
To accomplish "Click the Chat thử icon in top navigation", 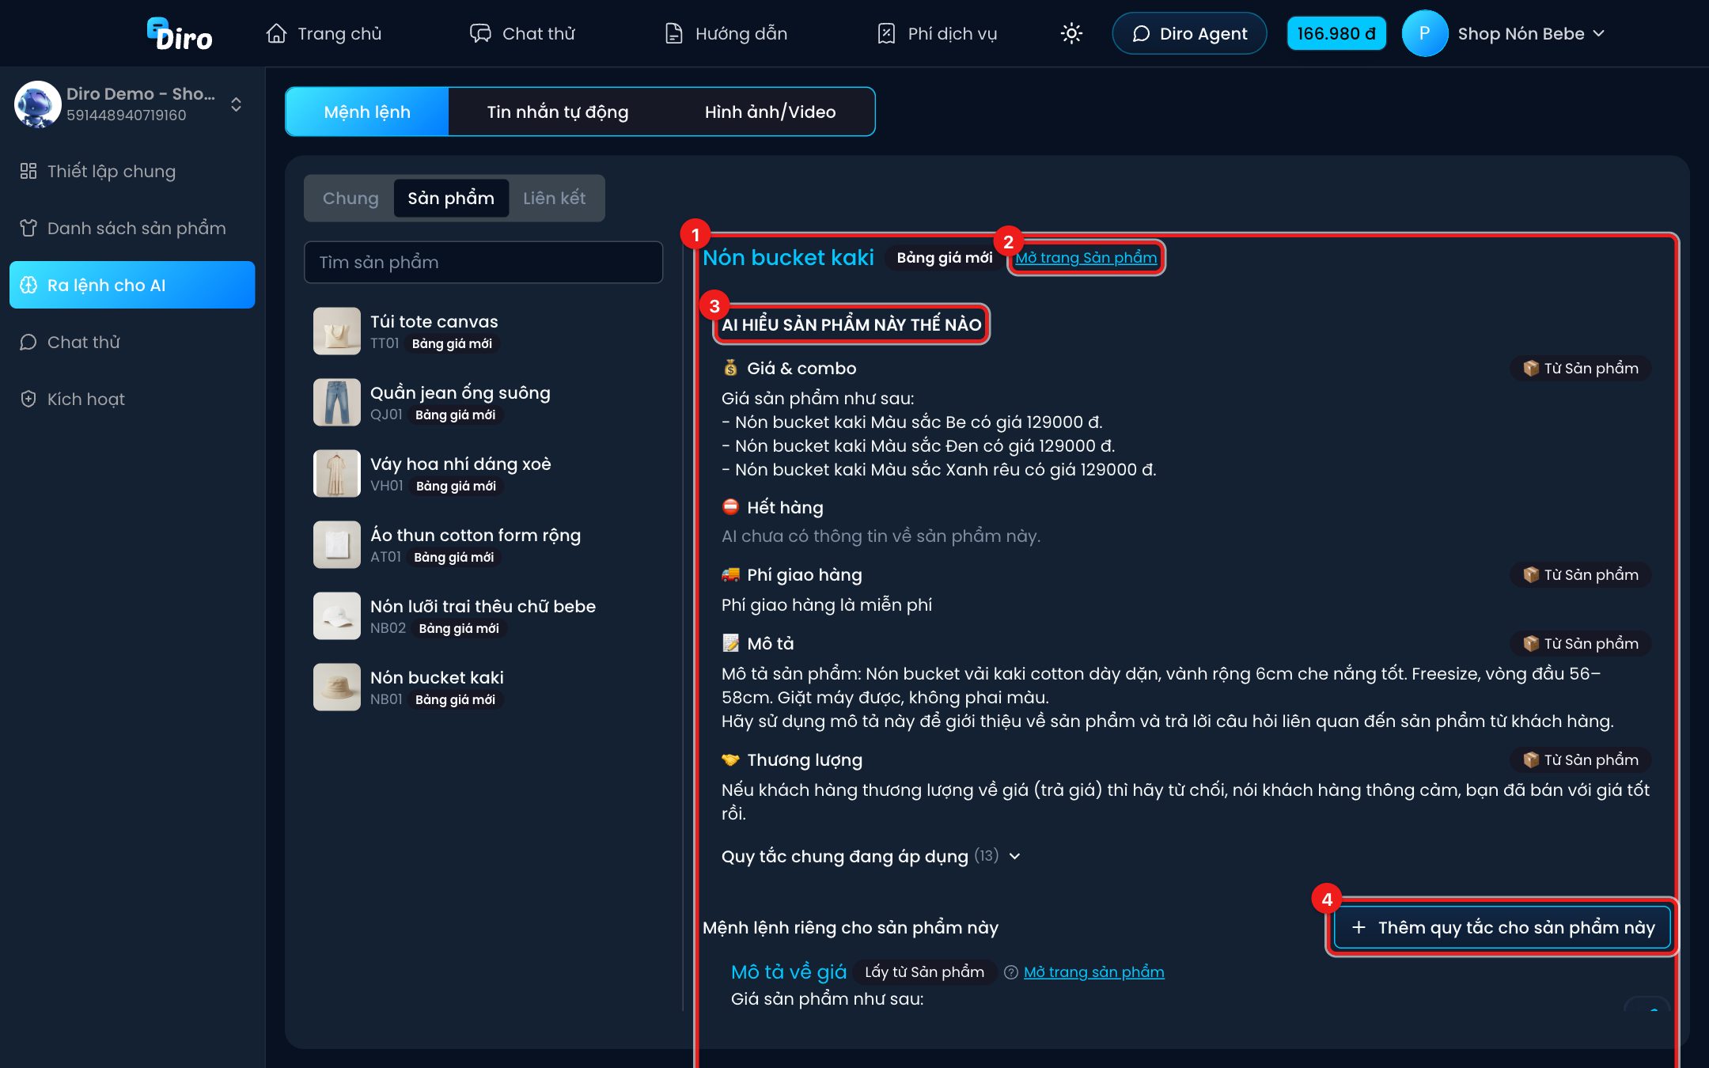I will 480,33.
